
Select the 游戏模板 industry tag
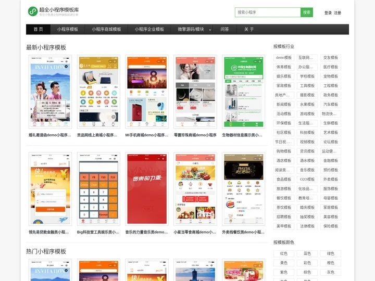[307, 114]
